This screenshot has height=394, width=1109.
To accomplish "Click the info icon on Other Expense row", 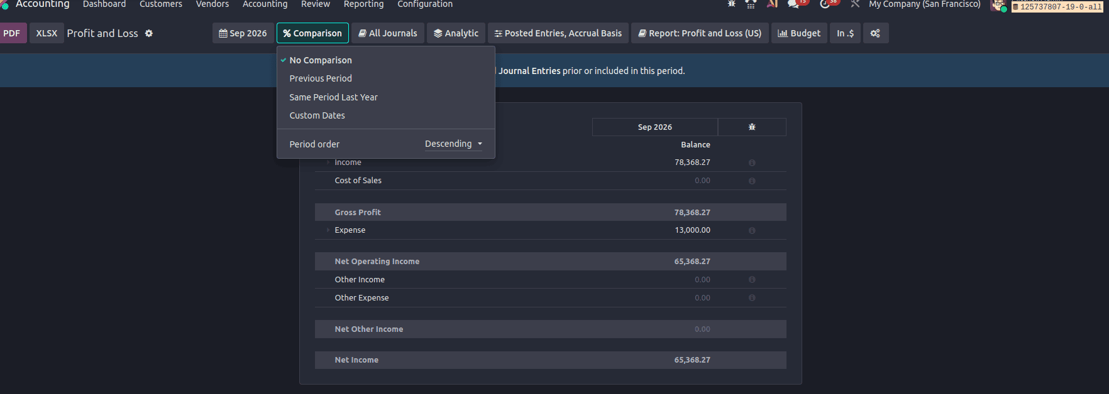I will point(752,298).
